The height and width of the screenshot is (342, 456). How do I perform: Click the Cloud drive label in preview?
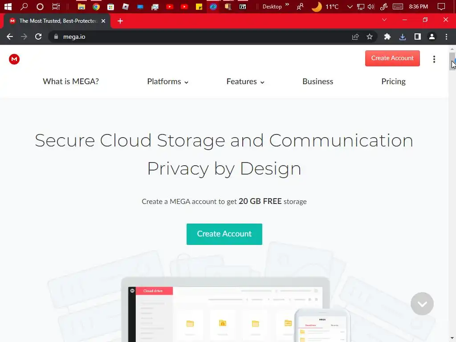[x=153, y=291]
